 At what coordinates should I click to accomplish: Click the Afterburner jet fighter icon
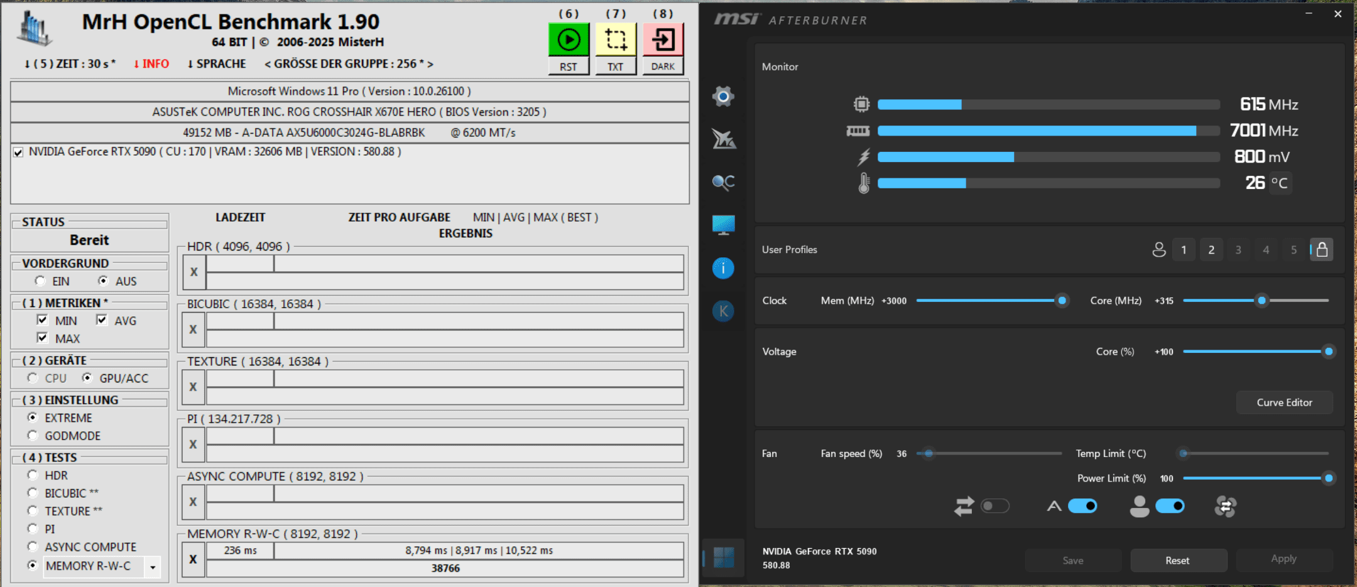(x=724, y=139)
